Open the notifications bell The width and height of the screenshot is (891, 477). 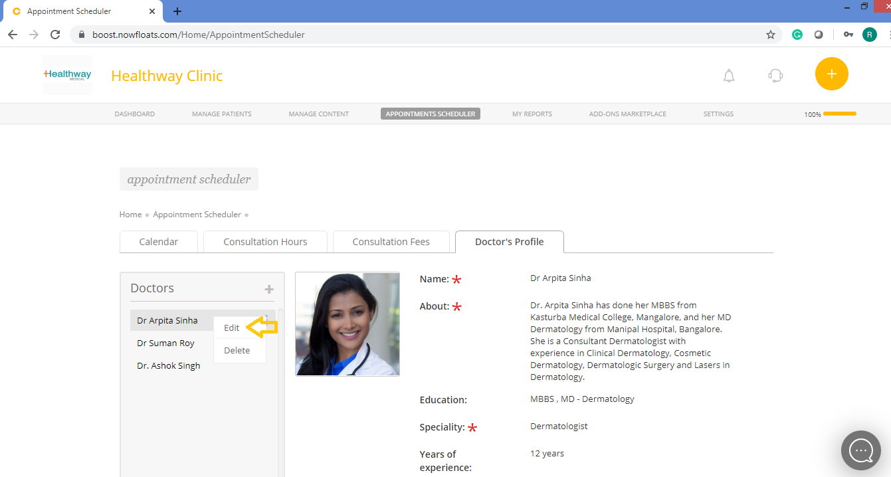[x=728, y=76]
